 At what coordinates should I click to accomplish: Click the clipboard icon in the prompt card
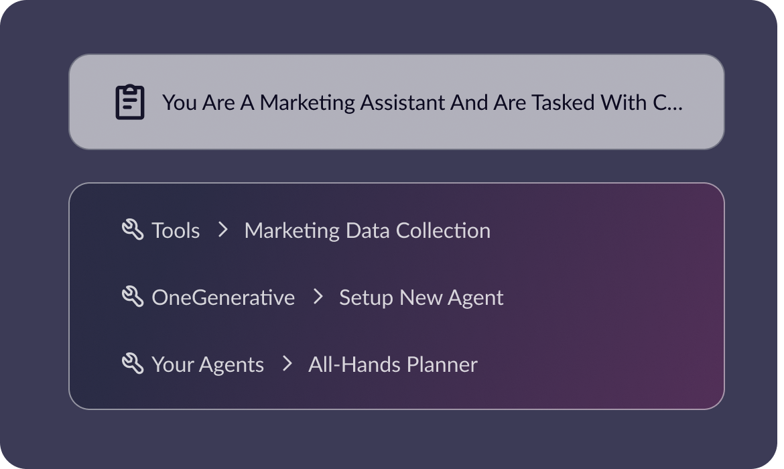click(x=130, y=103)
